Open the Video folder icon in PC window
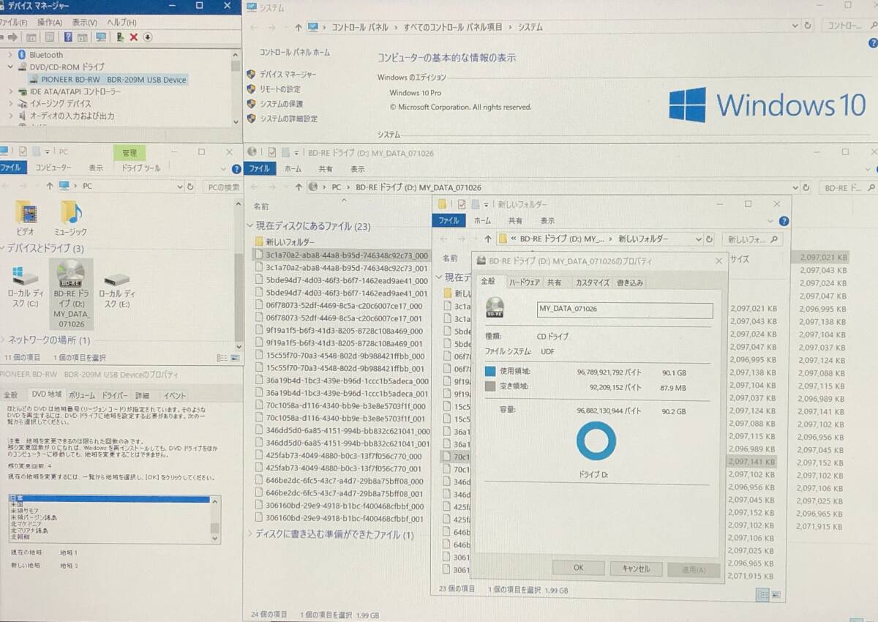The height and width of the screenshot is (622, 878). pos(26,213)
